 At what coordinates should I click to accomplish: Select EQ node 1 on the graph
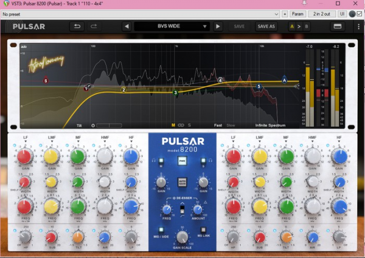(x=86, y=89)
